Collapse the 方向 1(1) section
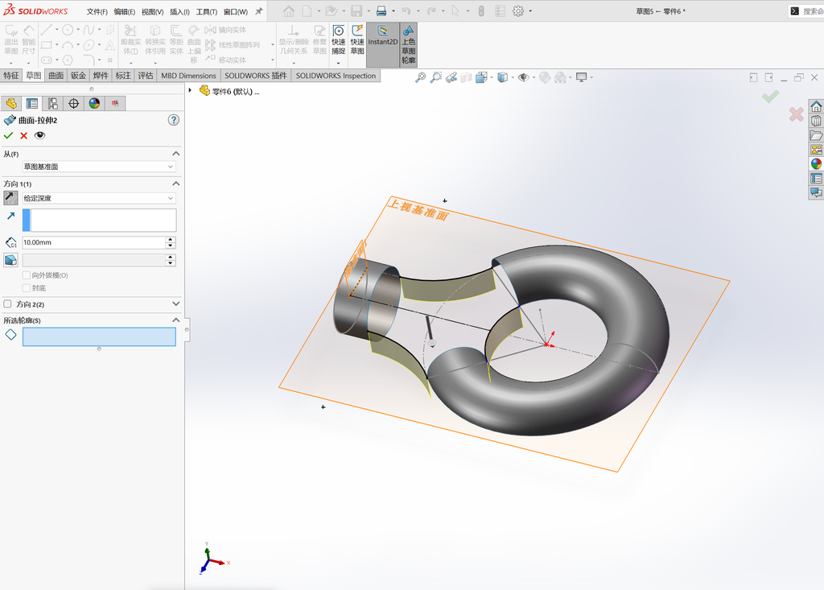The width and height of the screenshot is (824, 590). coord(176,184)
